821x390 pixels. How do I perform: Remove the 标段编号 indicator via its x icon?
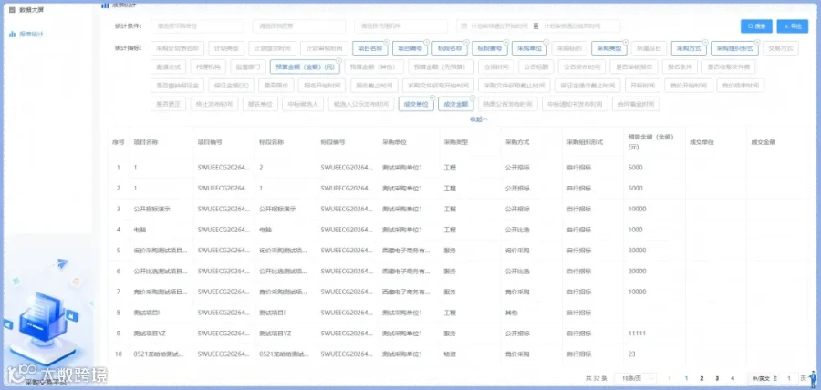(505, 42)
